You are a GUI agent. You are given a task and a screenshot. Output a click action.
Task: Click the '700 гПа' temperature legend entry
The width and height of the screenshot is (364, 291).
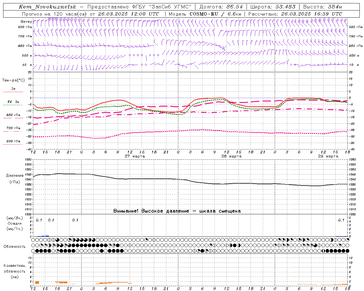[x=13, y=128]
